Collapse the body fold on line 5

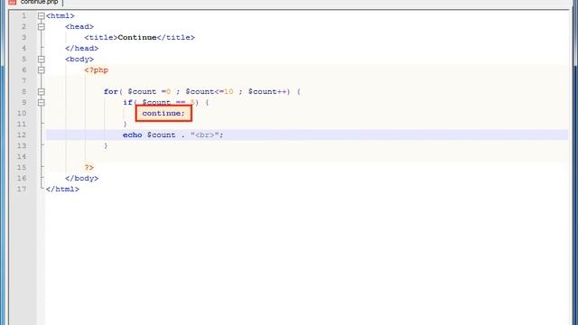pyautogui.click(x=42, y=59)
